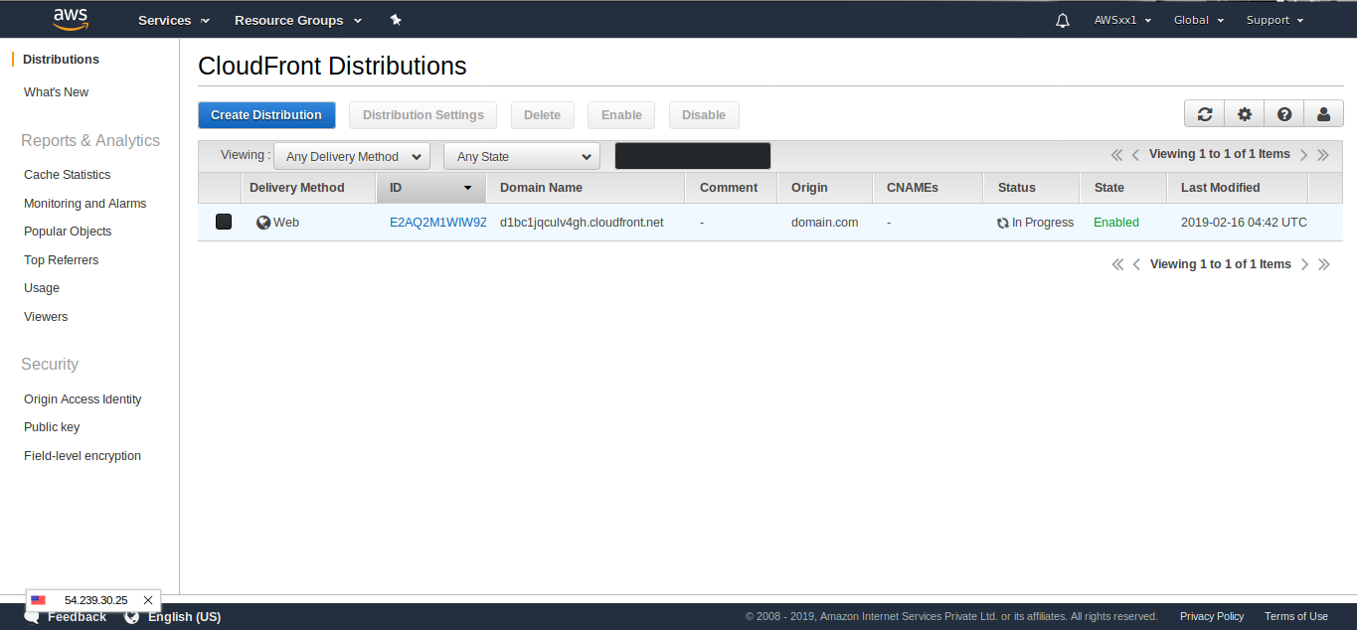
Task: Open Origin Access Identity page
Action: coord(83,399)
